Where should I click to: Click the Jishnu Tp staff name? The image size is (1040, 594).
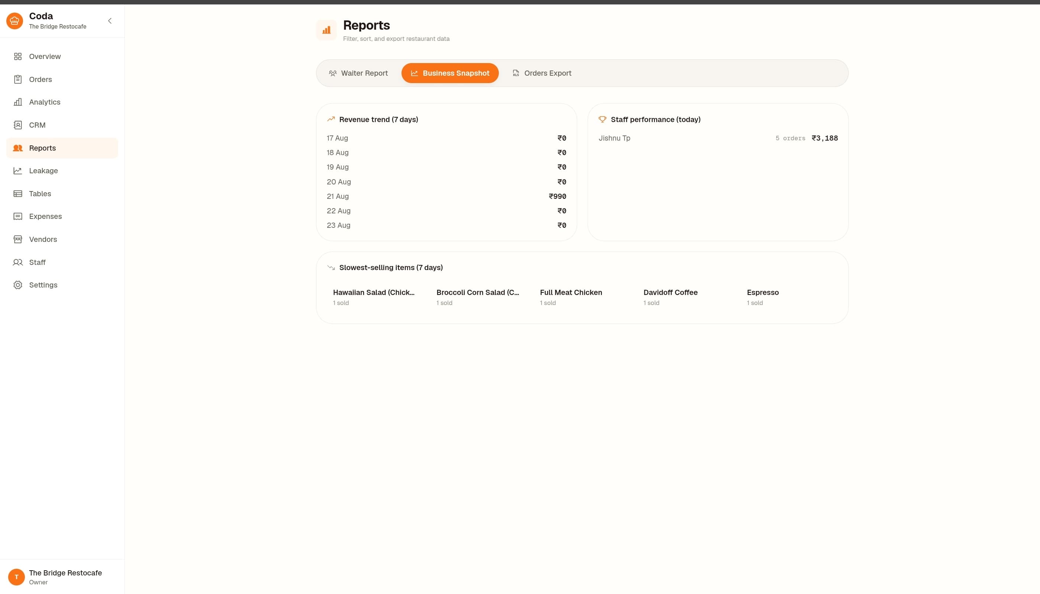(614, 138)
